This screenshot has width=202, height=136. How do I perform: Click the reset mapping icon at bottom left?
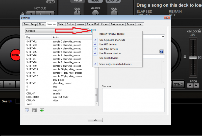coord(27,110)
